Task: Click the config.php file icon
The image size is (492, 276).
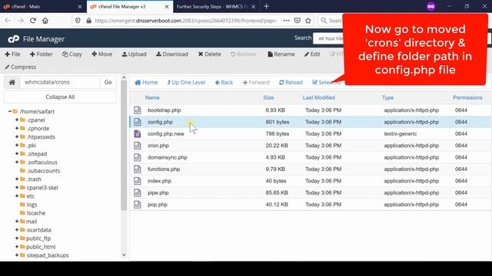Action: coord(138,122)
